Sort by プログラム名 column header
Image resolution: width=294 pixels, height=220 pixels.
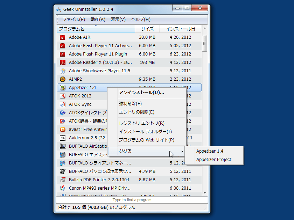point(96,29)
